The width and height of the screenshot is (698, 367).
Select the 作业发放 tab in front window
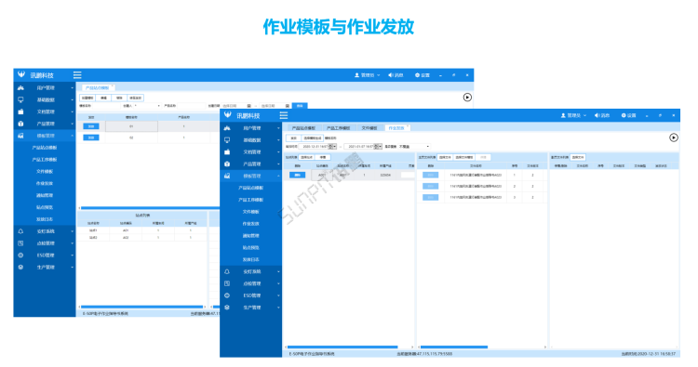(396, 128)
